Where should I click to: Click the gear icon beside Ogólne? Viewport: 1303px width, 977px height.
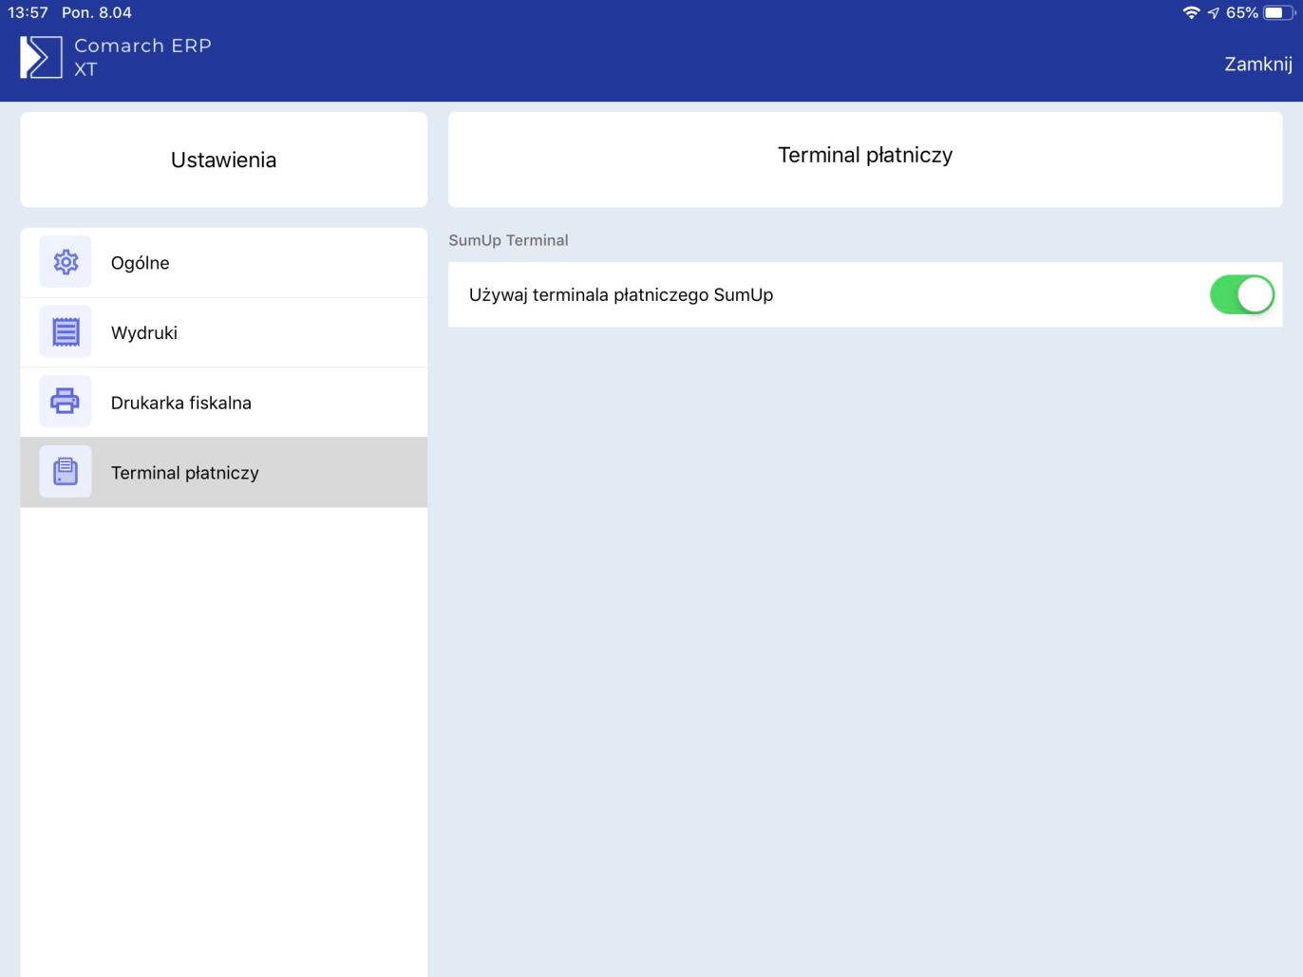tap(66, 262)
